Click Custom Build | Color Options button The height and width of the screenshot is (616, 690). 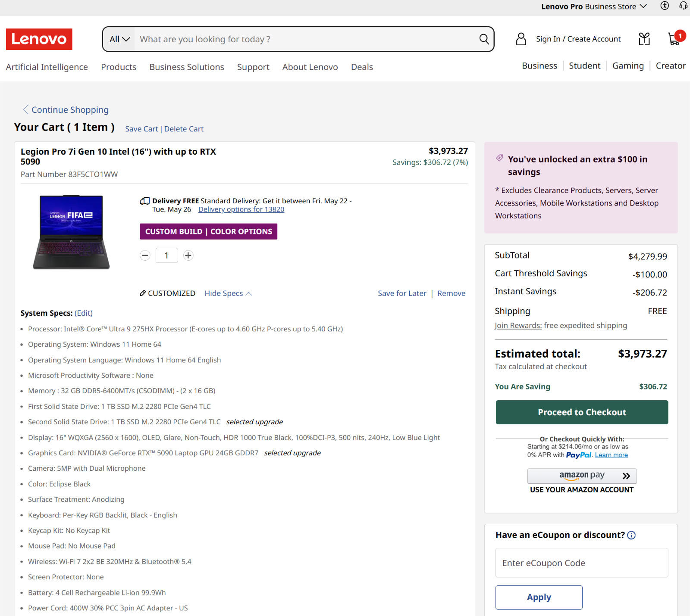coord(208,231)
